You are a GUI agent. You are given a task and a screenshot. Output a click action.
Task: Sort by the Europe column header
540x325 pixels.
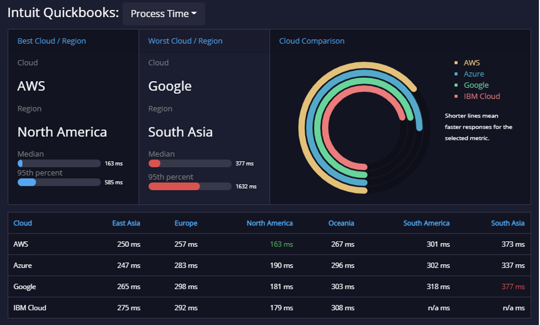(x=186, y=223)
